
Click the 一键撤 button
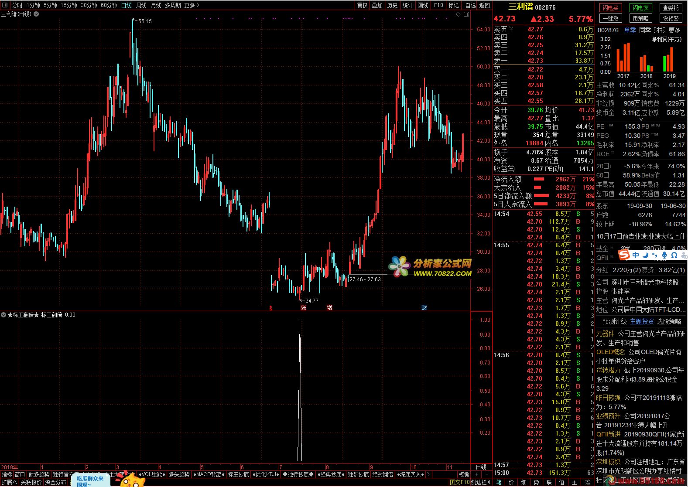pos(610,18)
